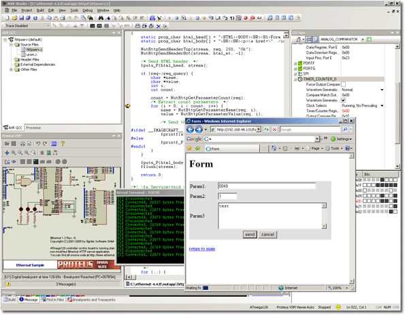This screenshot has height=315, width=405.
Task: Click the search magnifier in Internet Explorer
Action: pos(345,129)
